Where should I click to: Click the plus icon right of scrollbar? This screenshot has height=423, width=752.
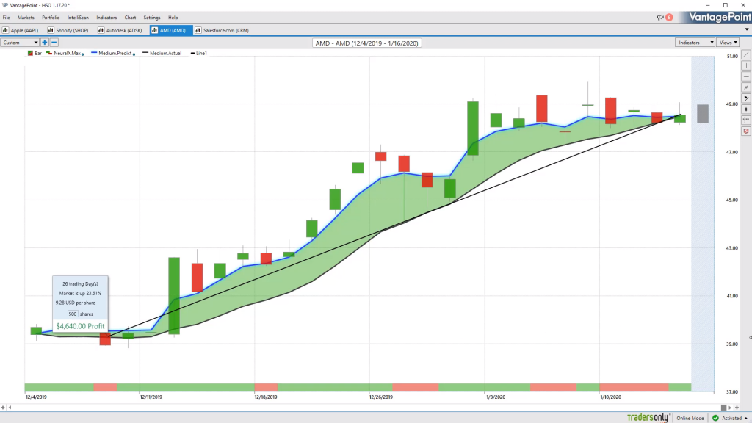737,408
